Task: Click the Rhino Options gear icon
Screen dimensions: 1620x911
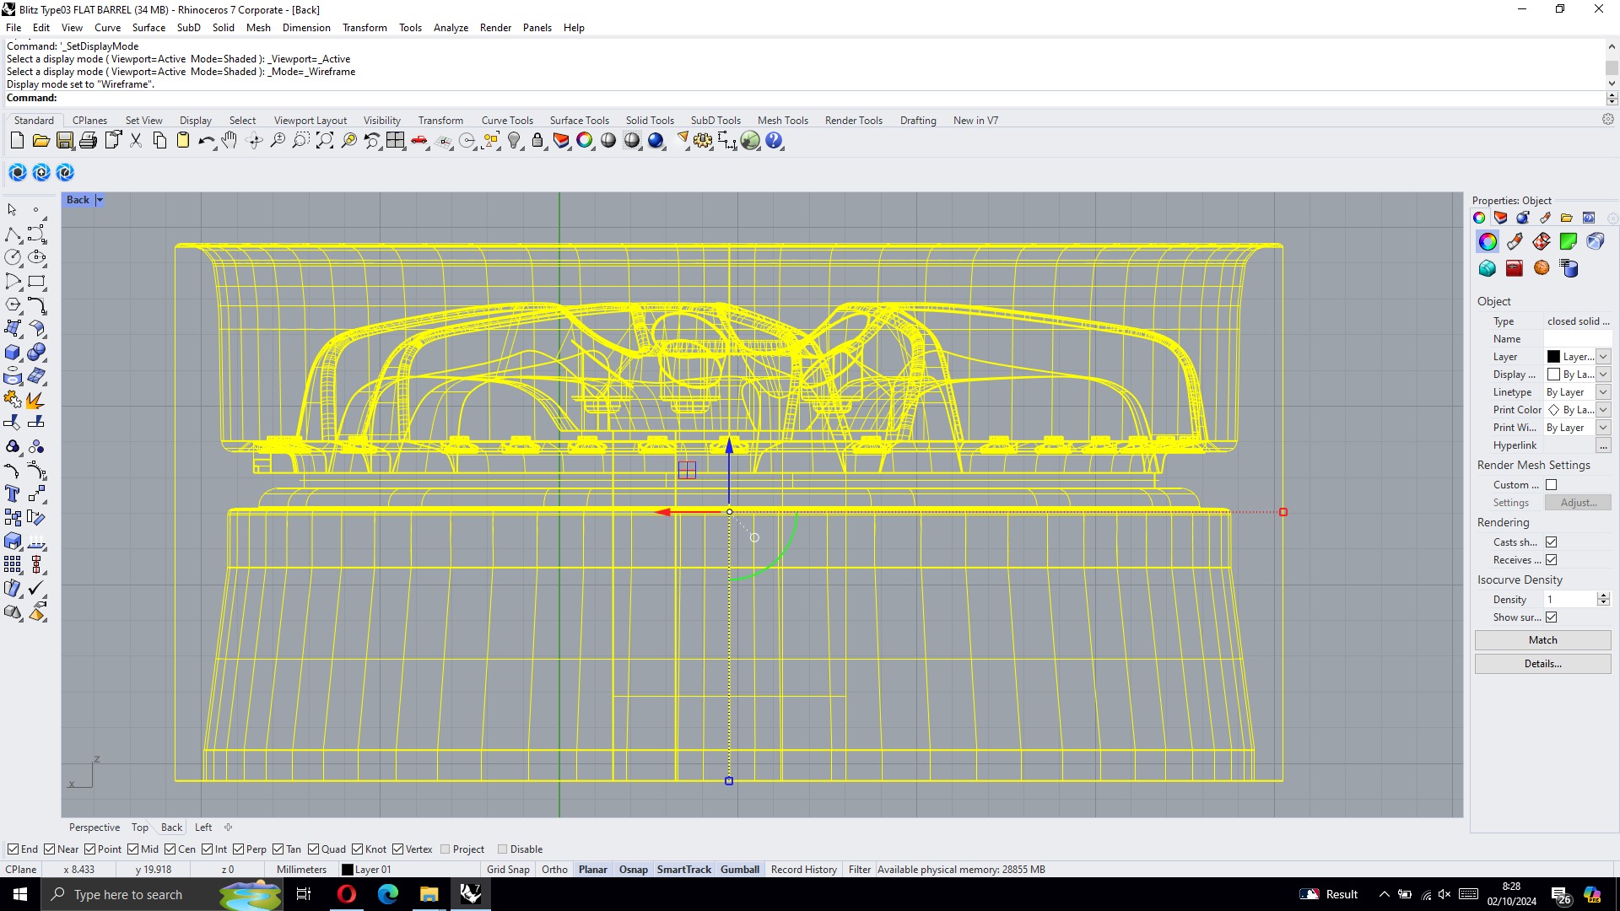Action: [x=703, y=141]
